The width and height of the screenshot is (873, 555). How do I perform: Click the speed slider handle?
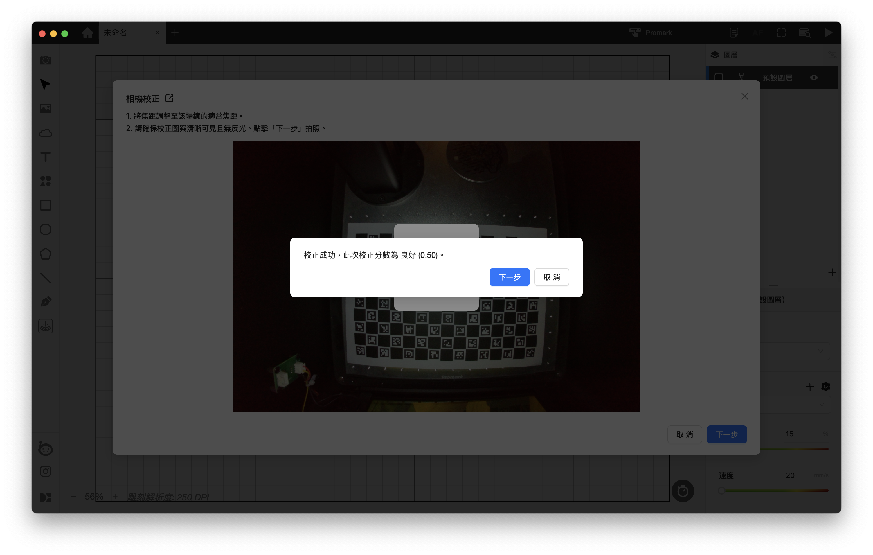[x=721, y=490]
